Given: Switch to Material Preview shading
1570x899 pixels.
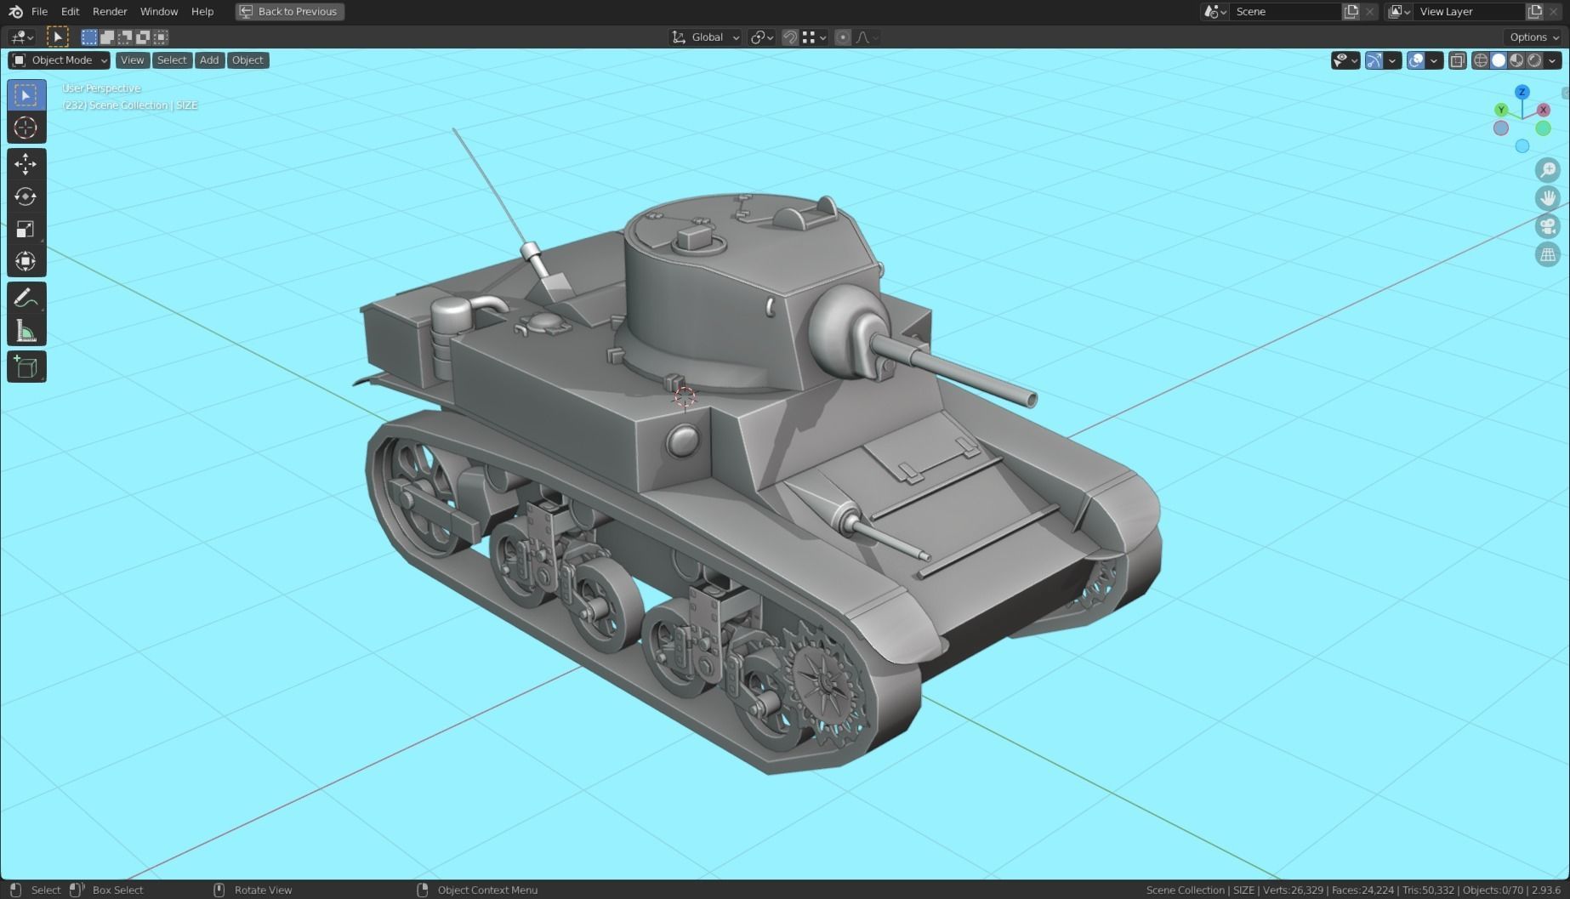Looking at the screenshot, I should 1516,60.
